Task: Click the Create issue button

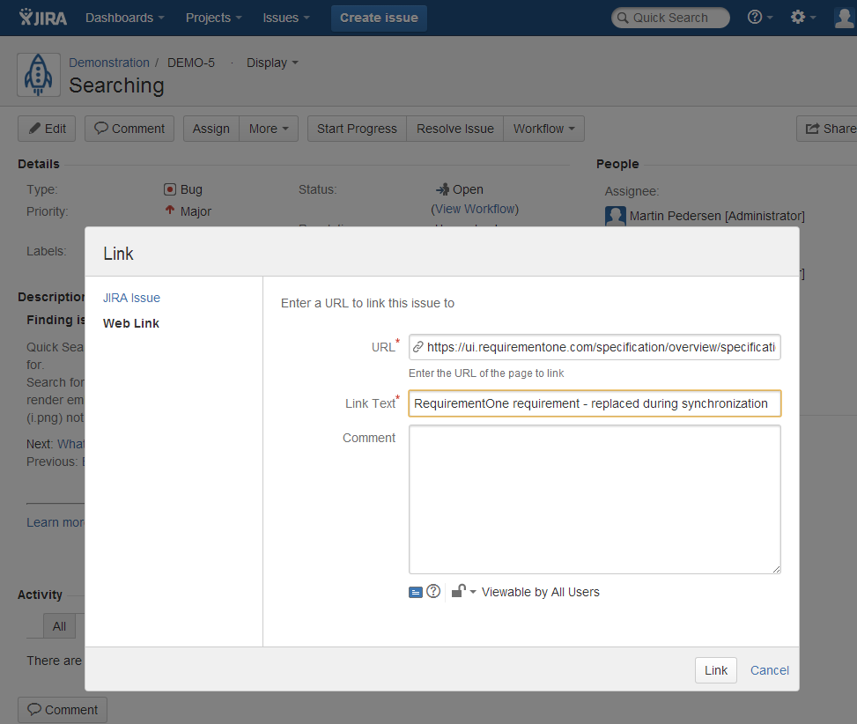Action: point(379,18)
